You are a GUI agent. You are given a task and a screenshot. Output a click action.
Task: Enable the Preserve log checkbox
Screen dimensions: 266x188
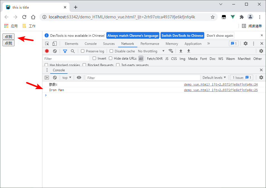click(x=82, y=51)
